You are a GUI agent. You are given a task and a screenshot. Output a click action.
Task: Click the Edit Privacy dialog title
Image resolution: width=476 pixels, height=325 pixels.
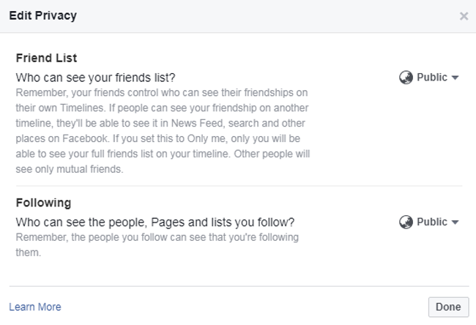[x=42, y=15]
